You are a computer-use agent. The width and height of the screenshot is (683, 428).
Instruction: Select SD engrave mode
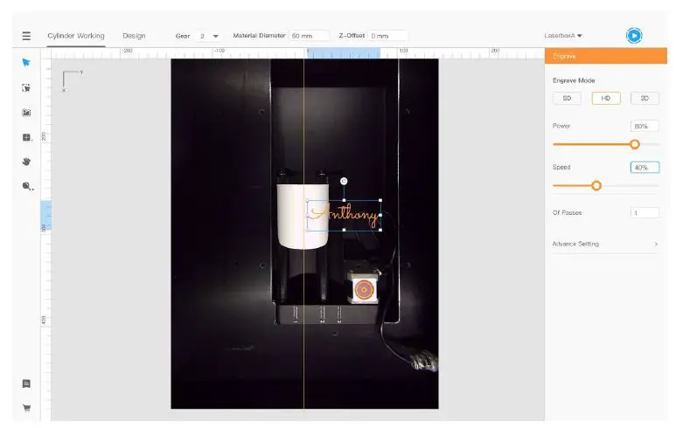(x=567, y=99)
